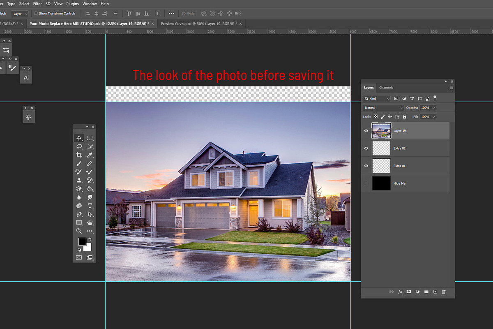Create a new group folder

coord(426,292)
